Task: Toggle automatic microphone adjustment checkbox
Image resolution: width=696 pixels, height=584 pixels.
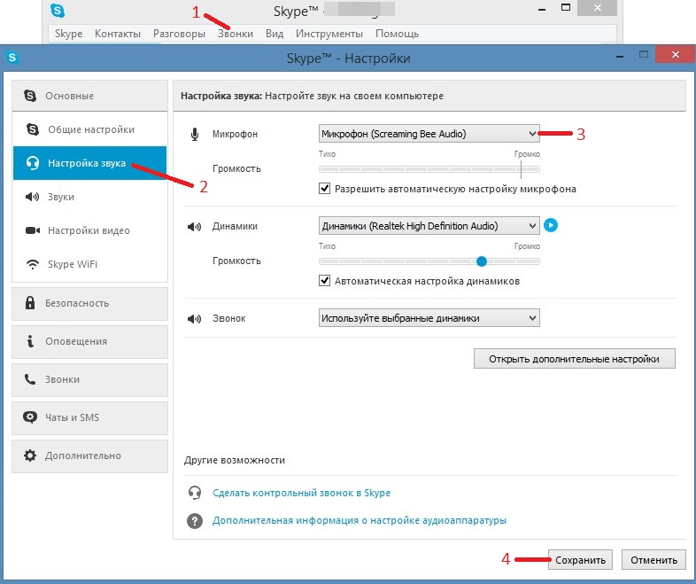Action: (324, 188)
